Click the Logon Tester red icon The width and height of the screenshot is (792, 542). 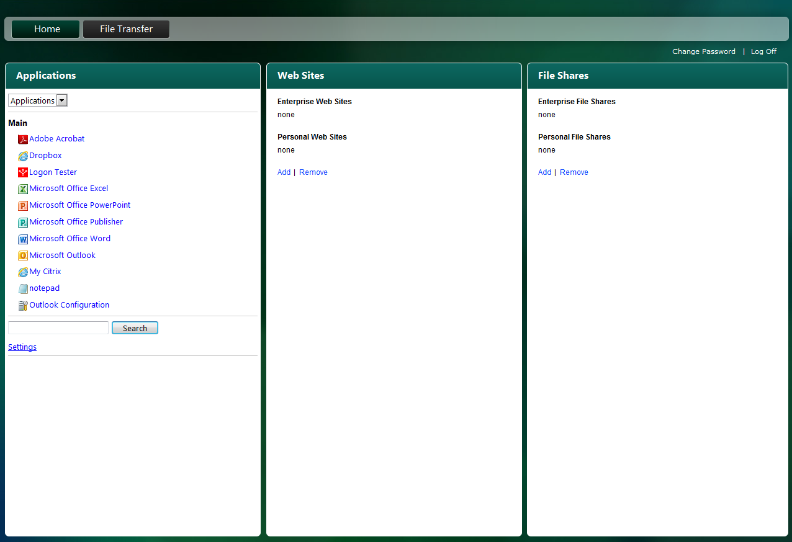23,172
